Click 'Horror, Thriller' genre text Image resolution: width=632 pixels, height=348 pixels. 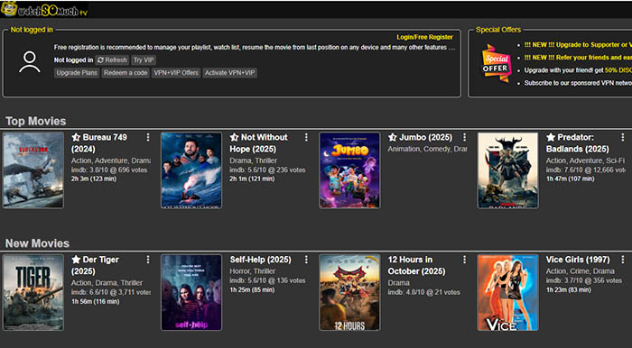[x=253, y=271]
